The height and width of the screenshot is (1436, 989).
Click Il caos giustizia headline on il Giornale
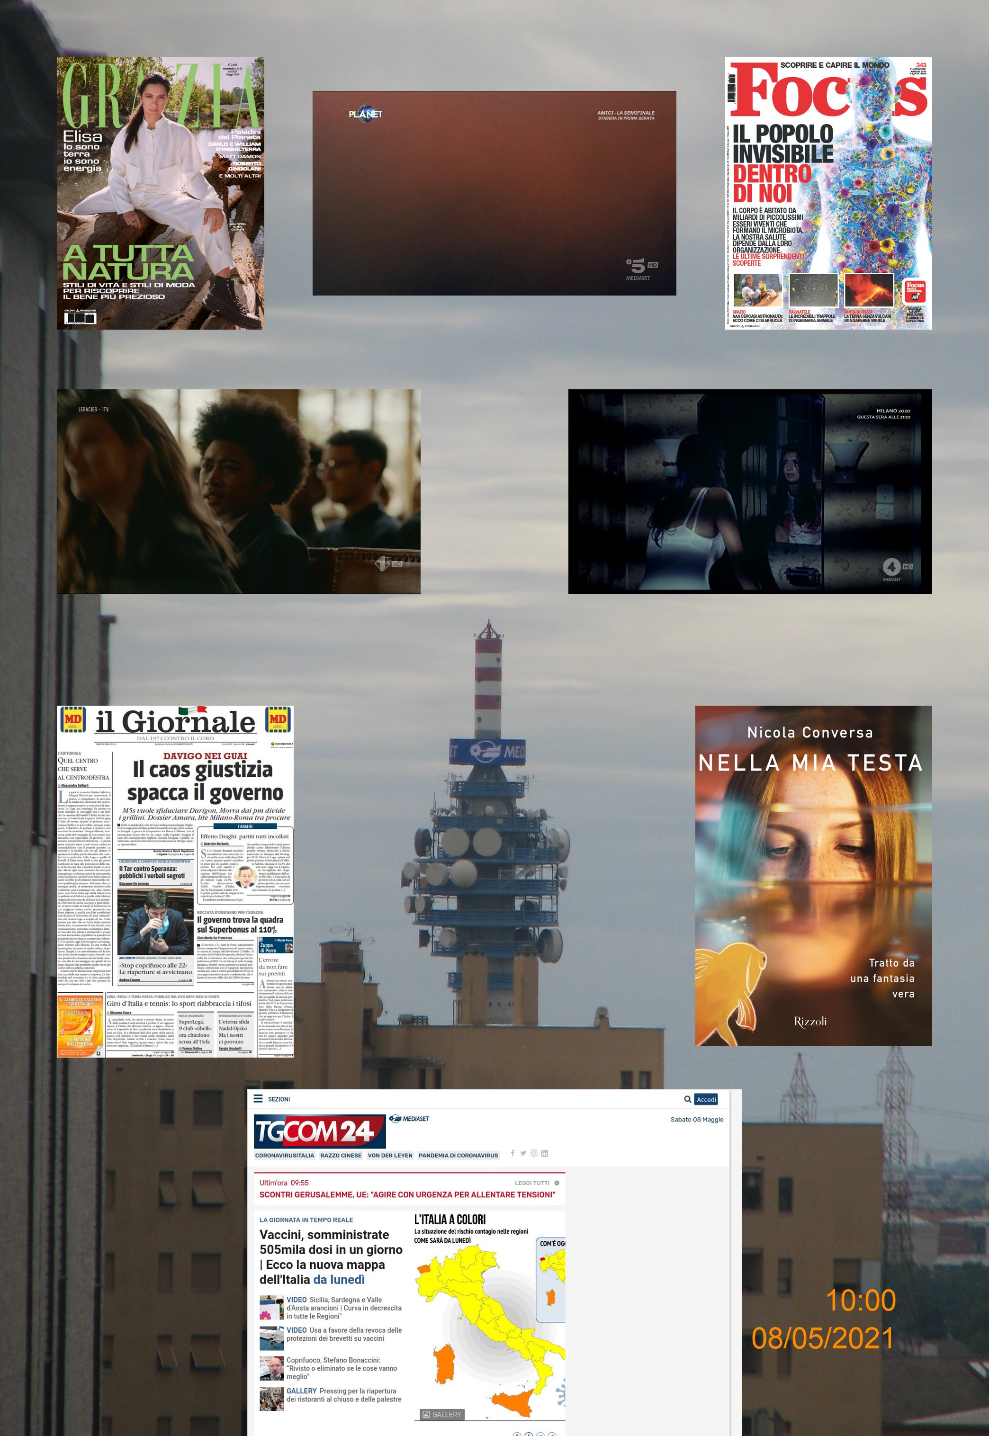tap(205, 781)
